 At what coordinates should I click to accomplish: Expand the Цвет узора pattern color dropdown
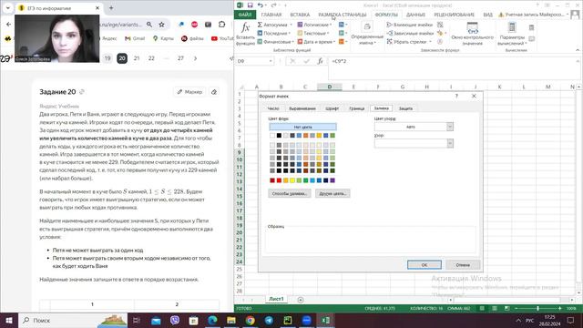tap(450, 127)
